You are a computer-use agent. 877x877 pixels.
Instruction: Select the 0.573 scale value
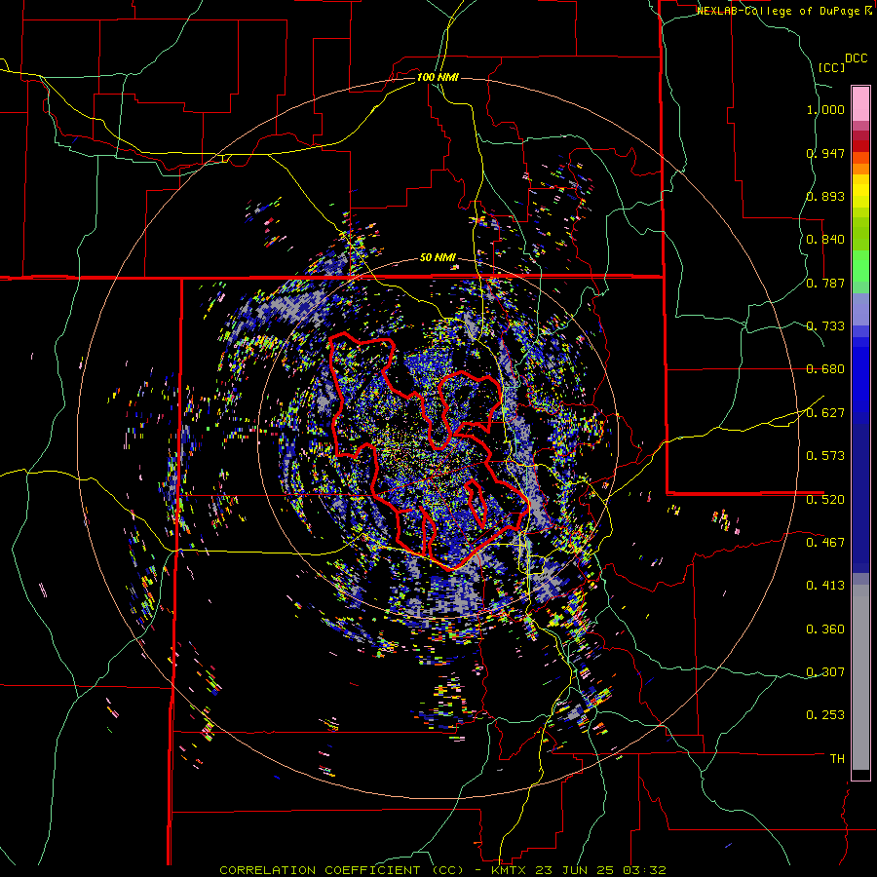coord(825,456)
